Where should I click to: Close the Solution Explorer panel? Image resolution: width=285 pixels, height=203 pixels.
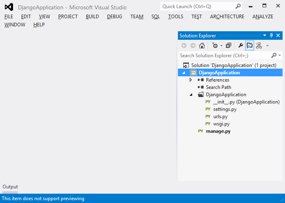[278, 35]
